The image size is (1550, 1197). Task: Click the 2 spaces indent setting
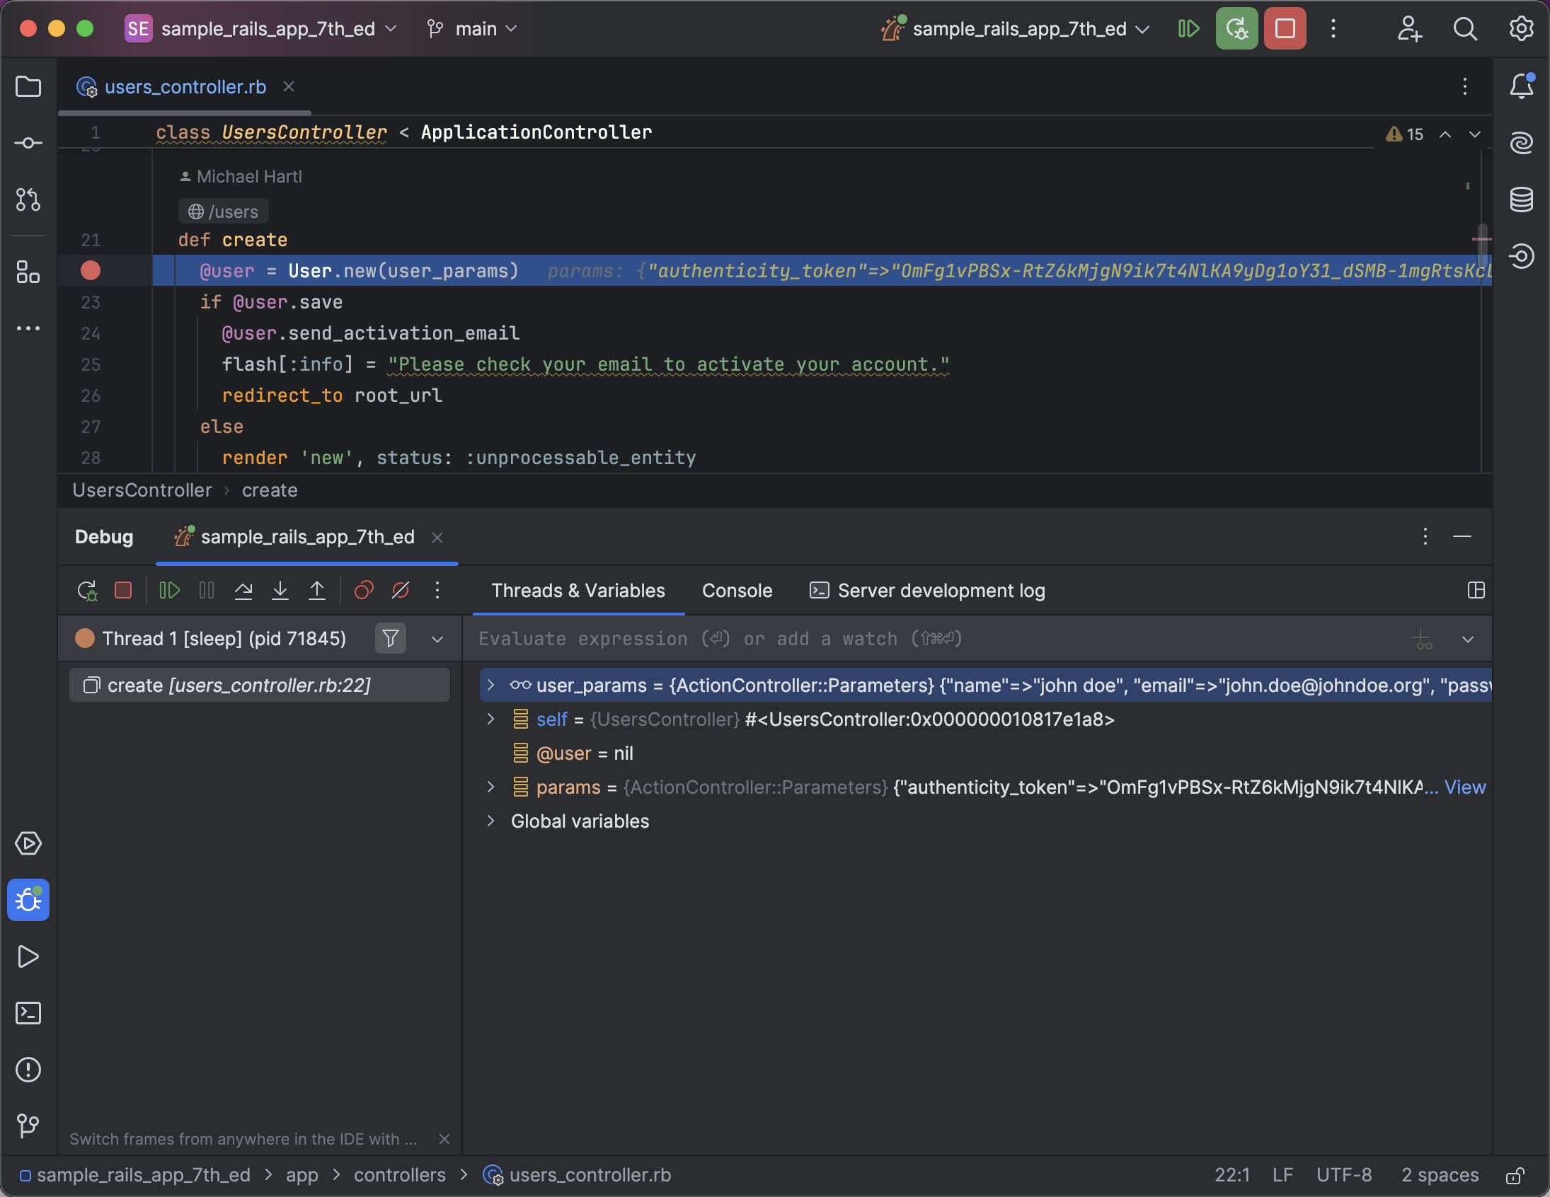click(x=1440, y=1174)
